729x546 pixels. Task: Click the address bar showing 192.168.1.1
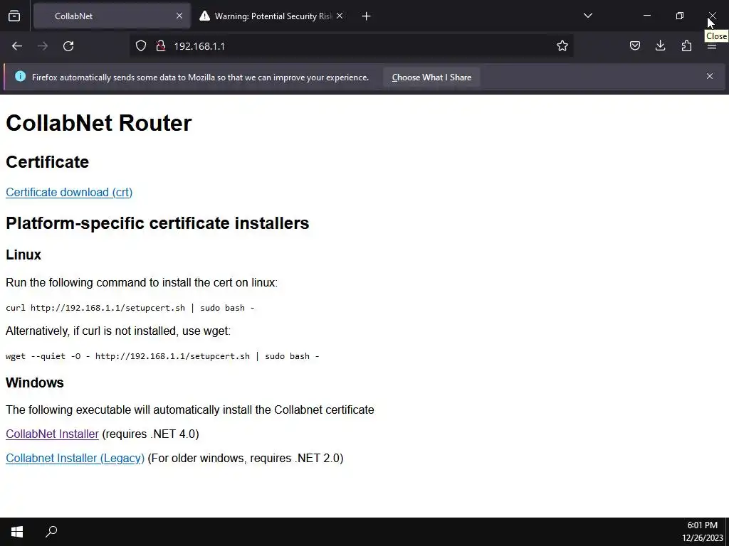(x=351, y=45)
